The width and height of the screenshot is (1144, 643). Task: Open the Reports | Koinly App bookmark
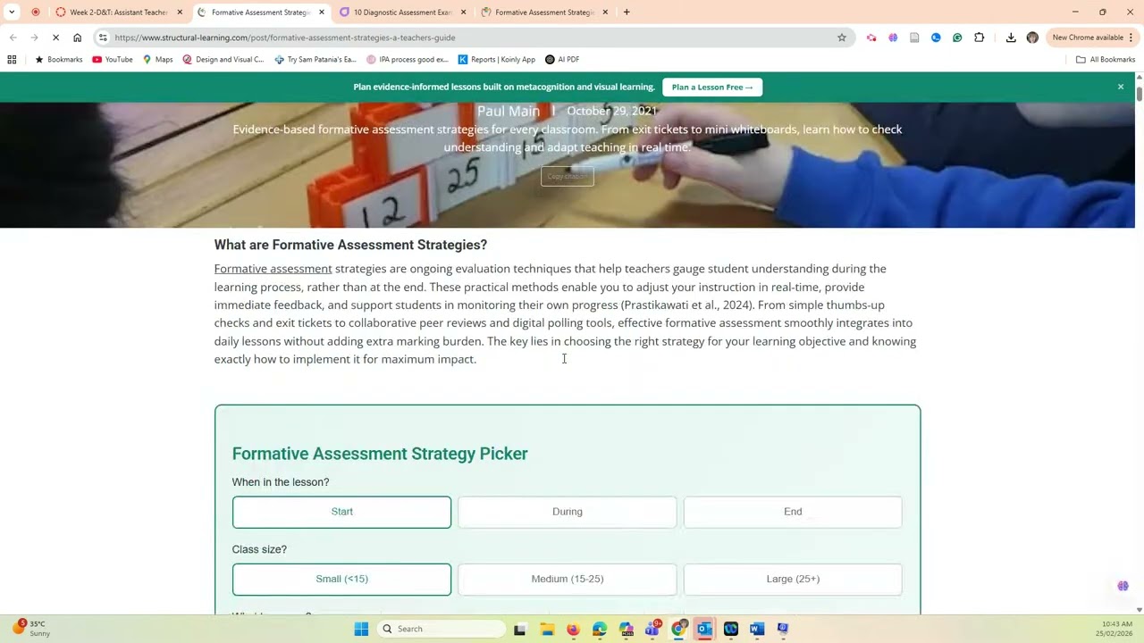click(497, 60)
